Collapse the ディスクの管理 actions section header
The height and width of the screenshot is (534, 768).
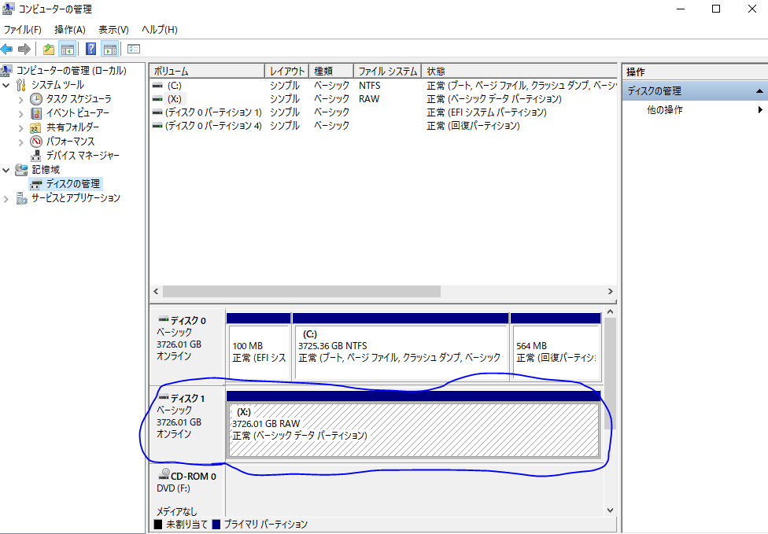tap(759, 91)
